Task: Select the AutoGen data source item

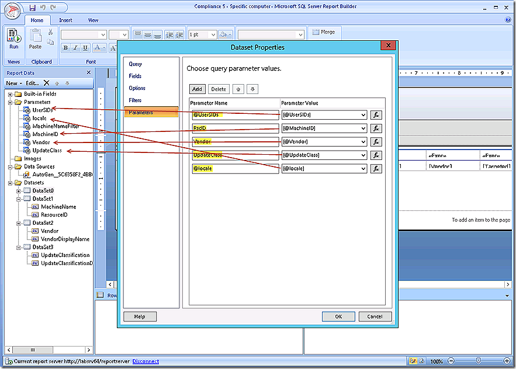Action: point(62,175)
